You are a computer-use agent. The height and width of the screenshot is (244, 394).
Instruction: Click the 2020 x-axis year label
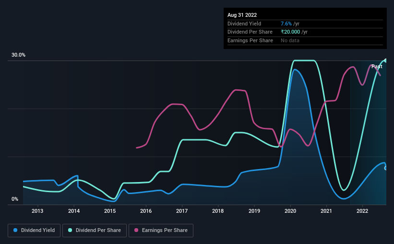pyautogui.click(x=290, y=211)
